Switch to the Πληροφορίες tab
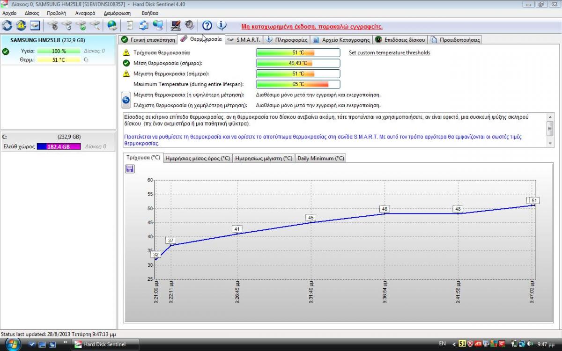The width and height of the screenshot is (562, 351). pyautogui.click(x=287, y=40)
